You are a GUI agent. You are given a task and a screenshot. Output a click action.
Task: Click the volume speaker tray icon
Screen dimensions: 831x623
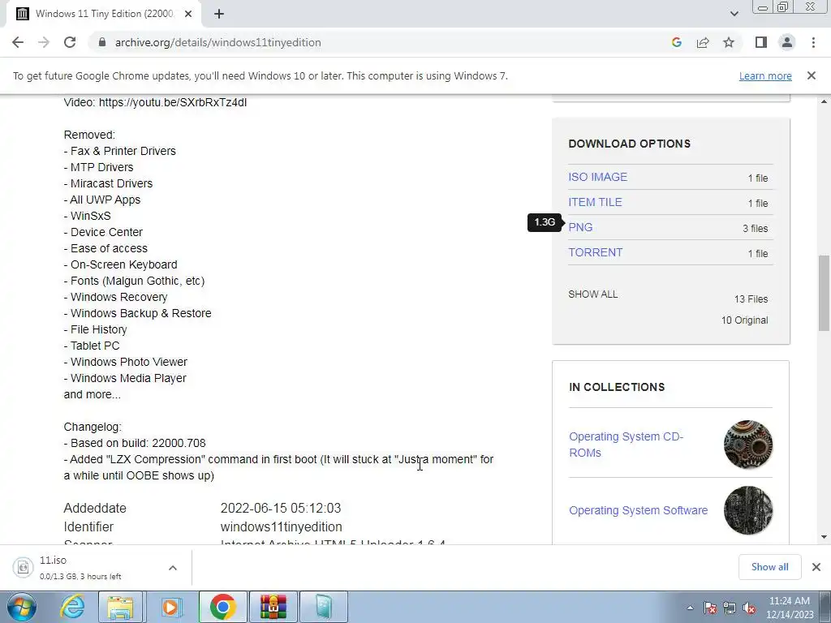tap(749, 608)
